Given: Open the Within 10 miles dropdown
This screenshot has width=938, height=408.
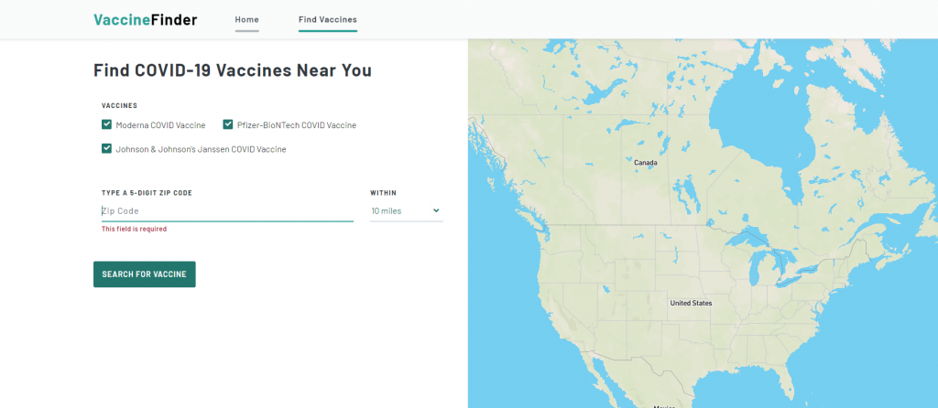Looking at the screenshot, I should click(x=405, y=211).
